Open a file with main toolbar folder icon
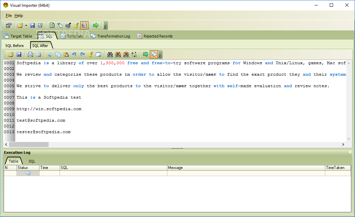The image size is (355, 217). [20, 25]
